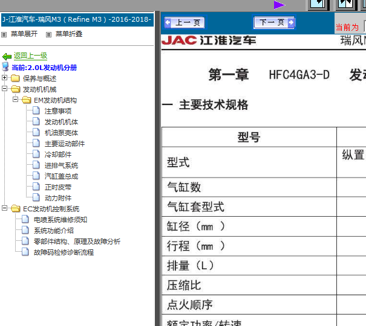Screen dimensions: 366x326
Task: Click document icon beside 主要运动部件
Action: [x=36, y=143]
